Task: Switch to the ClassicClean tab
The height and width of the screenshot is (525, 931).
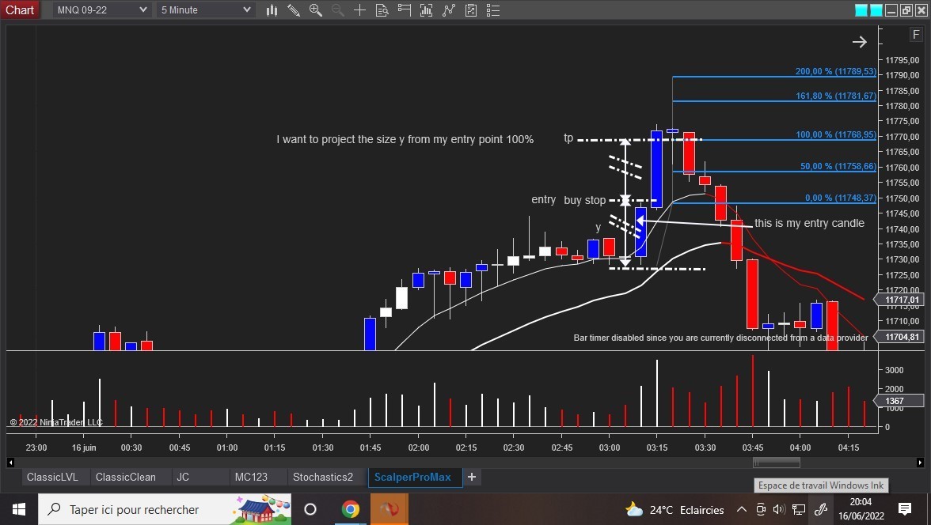Action: (125, 477)
